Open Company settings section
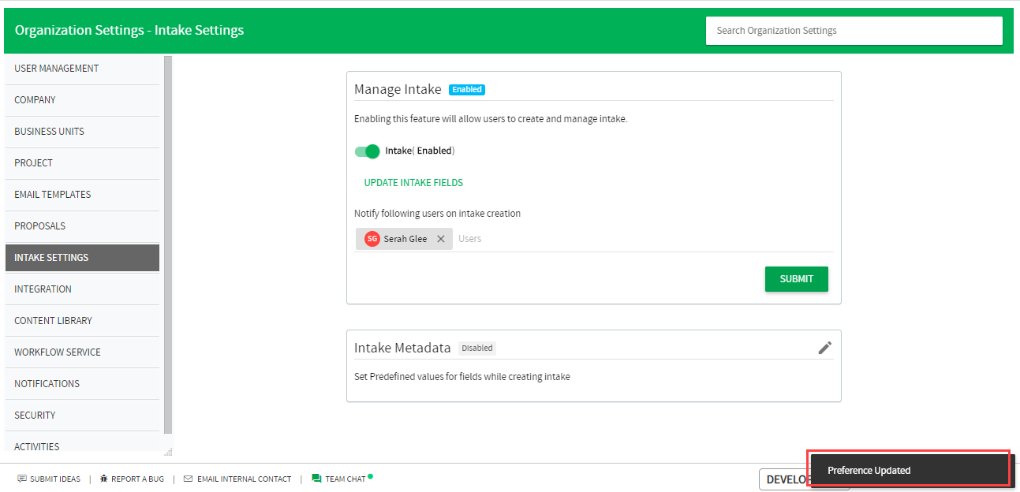This screenshot has height=492, width=1020. (82, 100)
